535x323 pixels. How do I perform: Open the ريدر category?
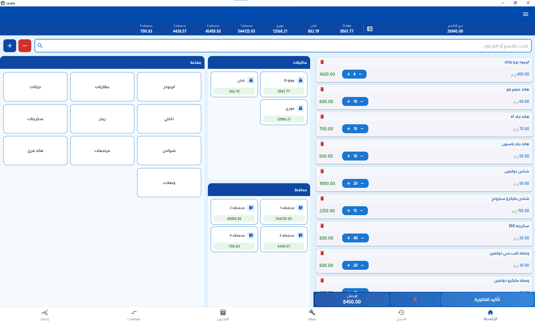tap(102, 119)
